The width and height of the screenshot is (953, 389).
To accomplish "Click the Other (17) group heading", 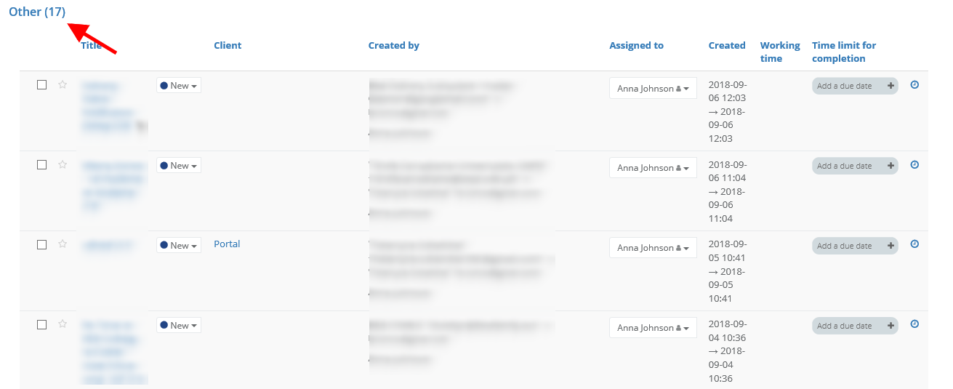I will [37, 12].
